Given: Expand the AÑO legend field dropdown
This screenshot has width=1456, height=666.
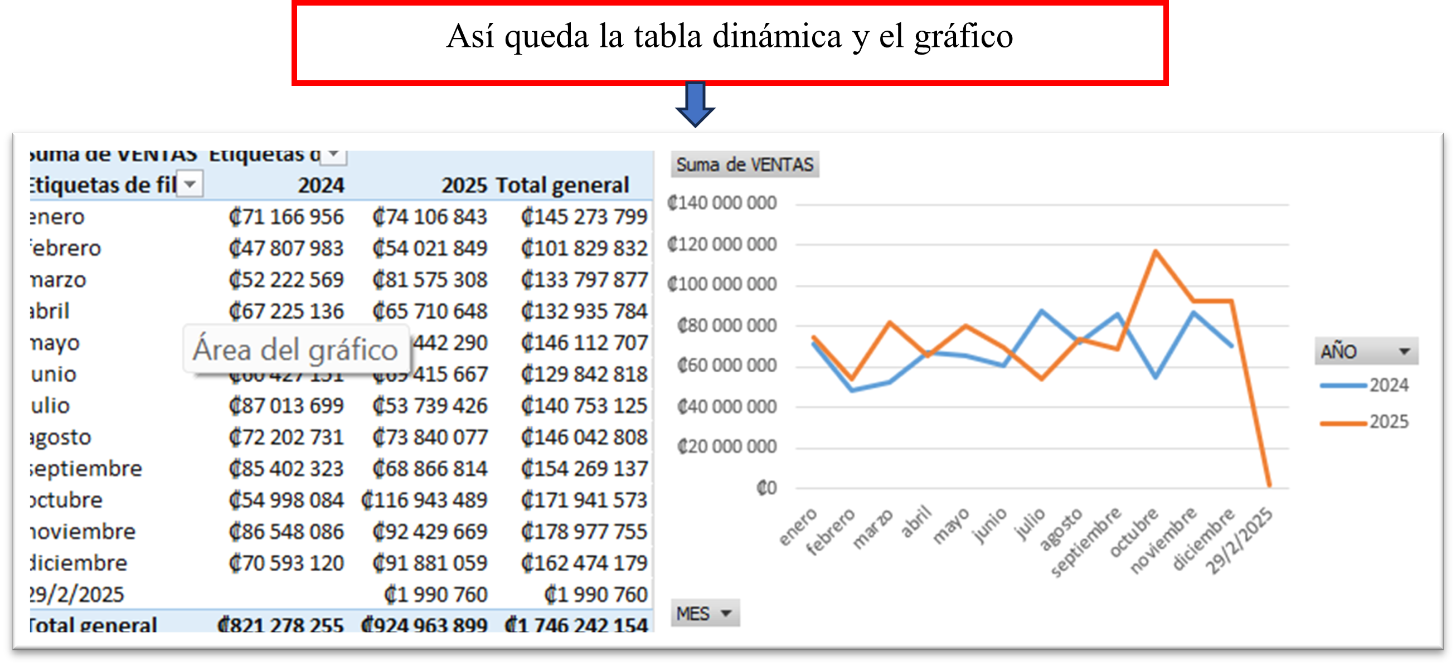Looking at the screenshot, I should 1404,351.
